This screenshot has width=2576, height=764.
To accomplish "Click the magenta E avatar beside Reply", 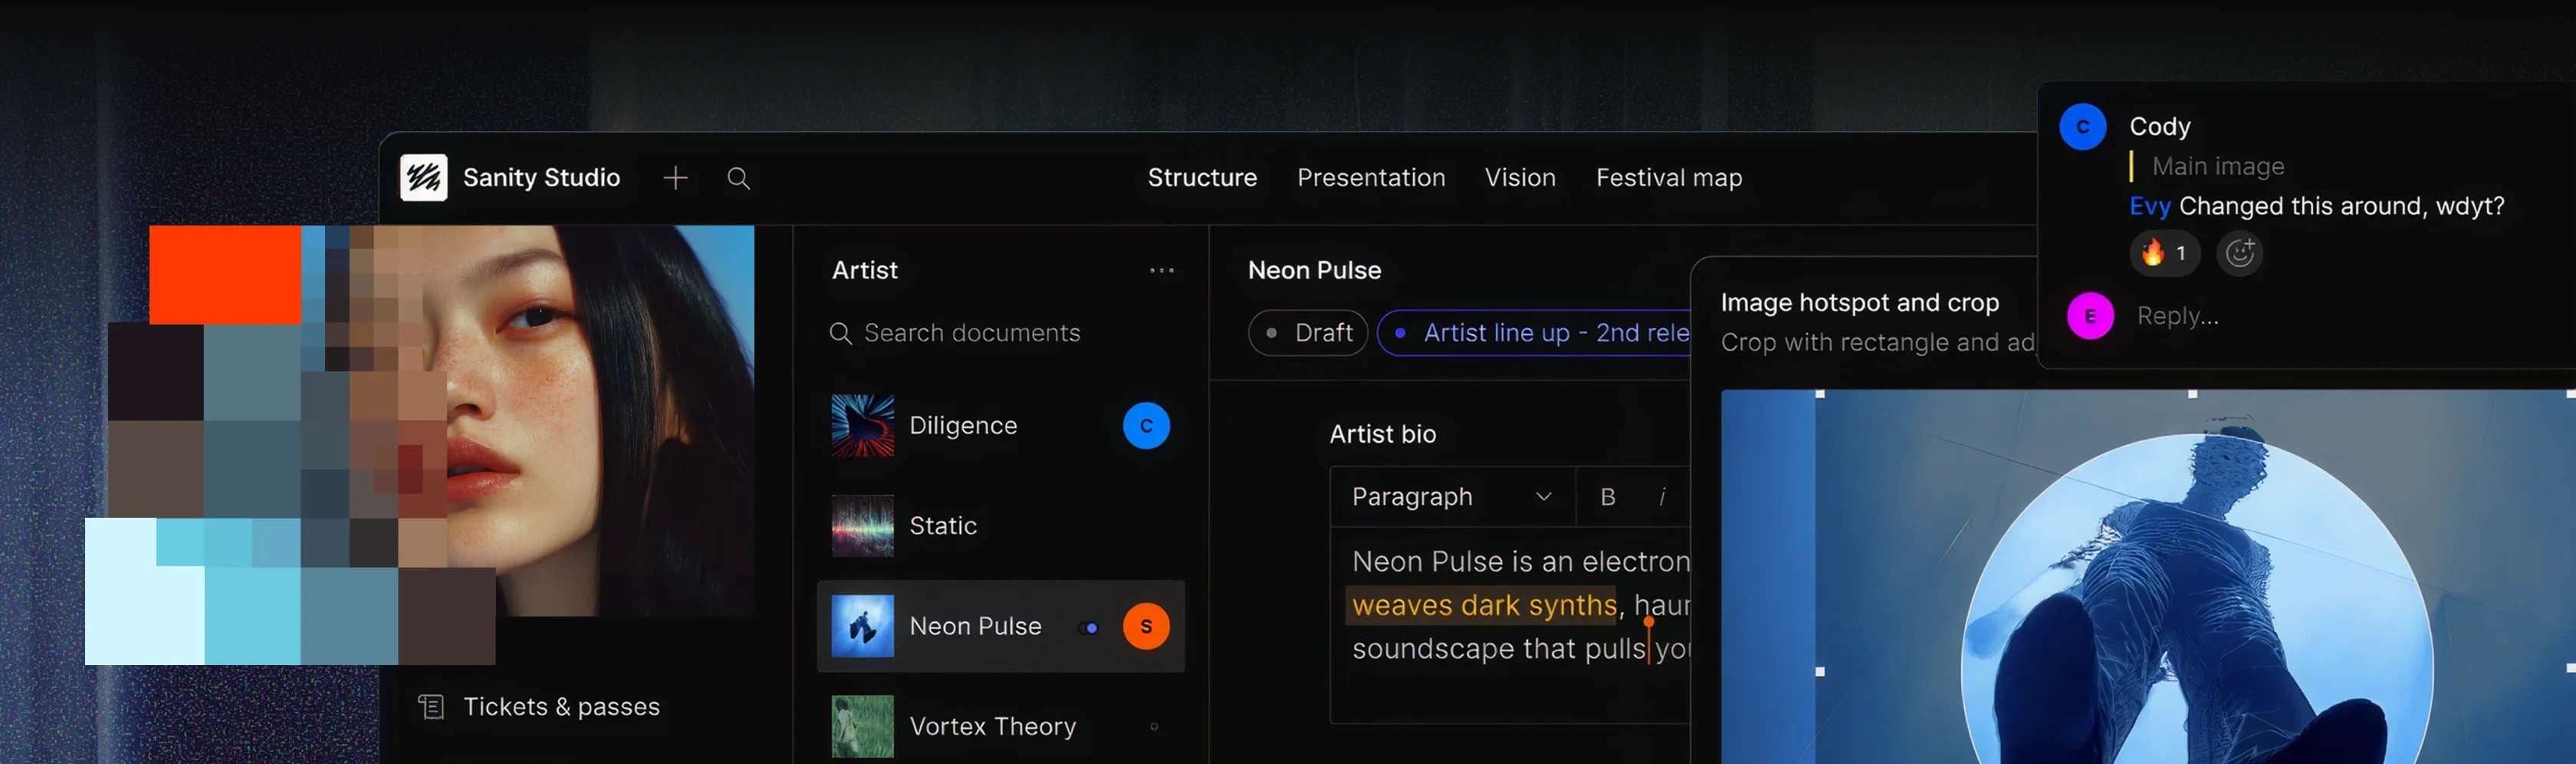I will click(x=2090, y=316).
